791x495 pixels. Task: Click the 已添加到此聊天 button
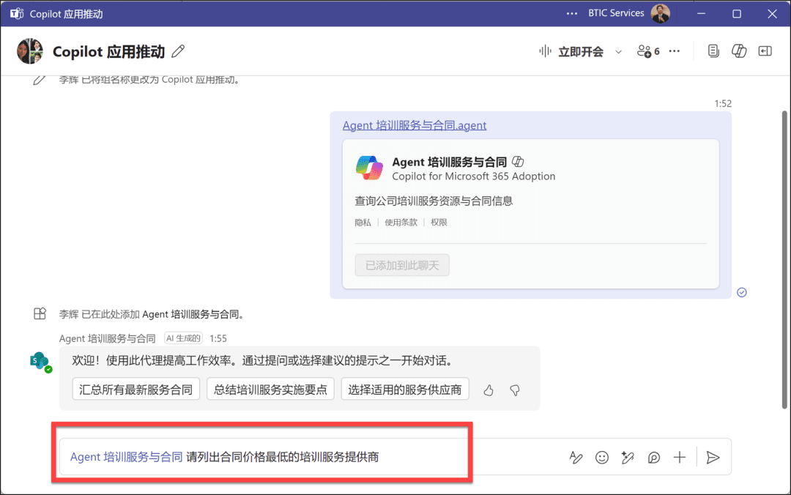coord(402,265)
